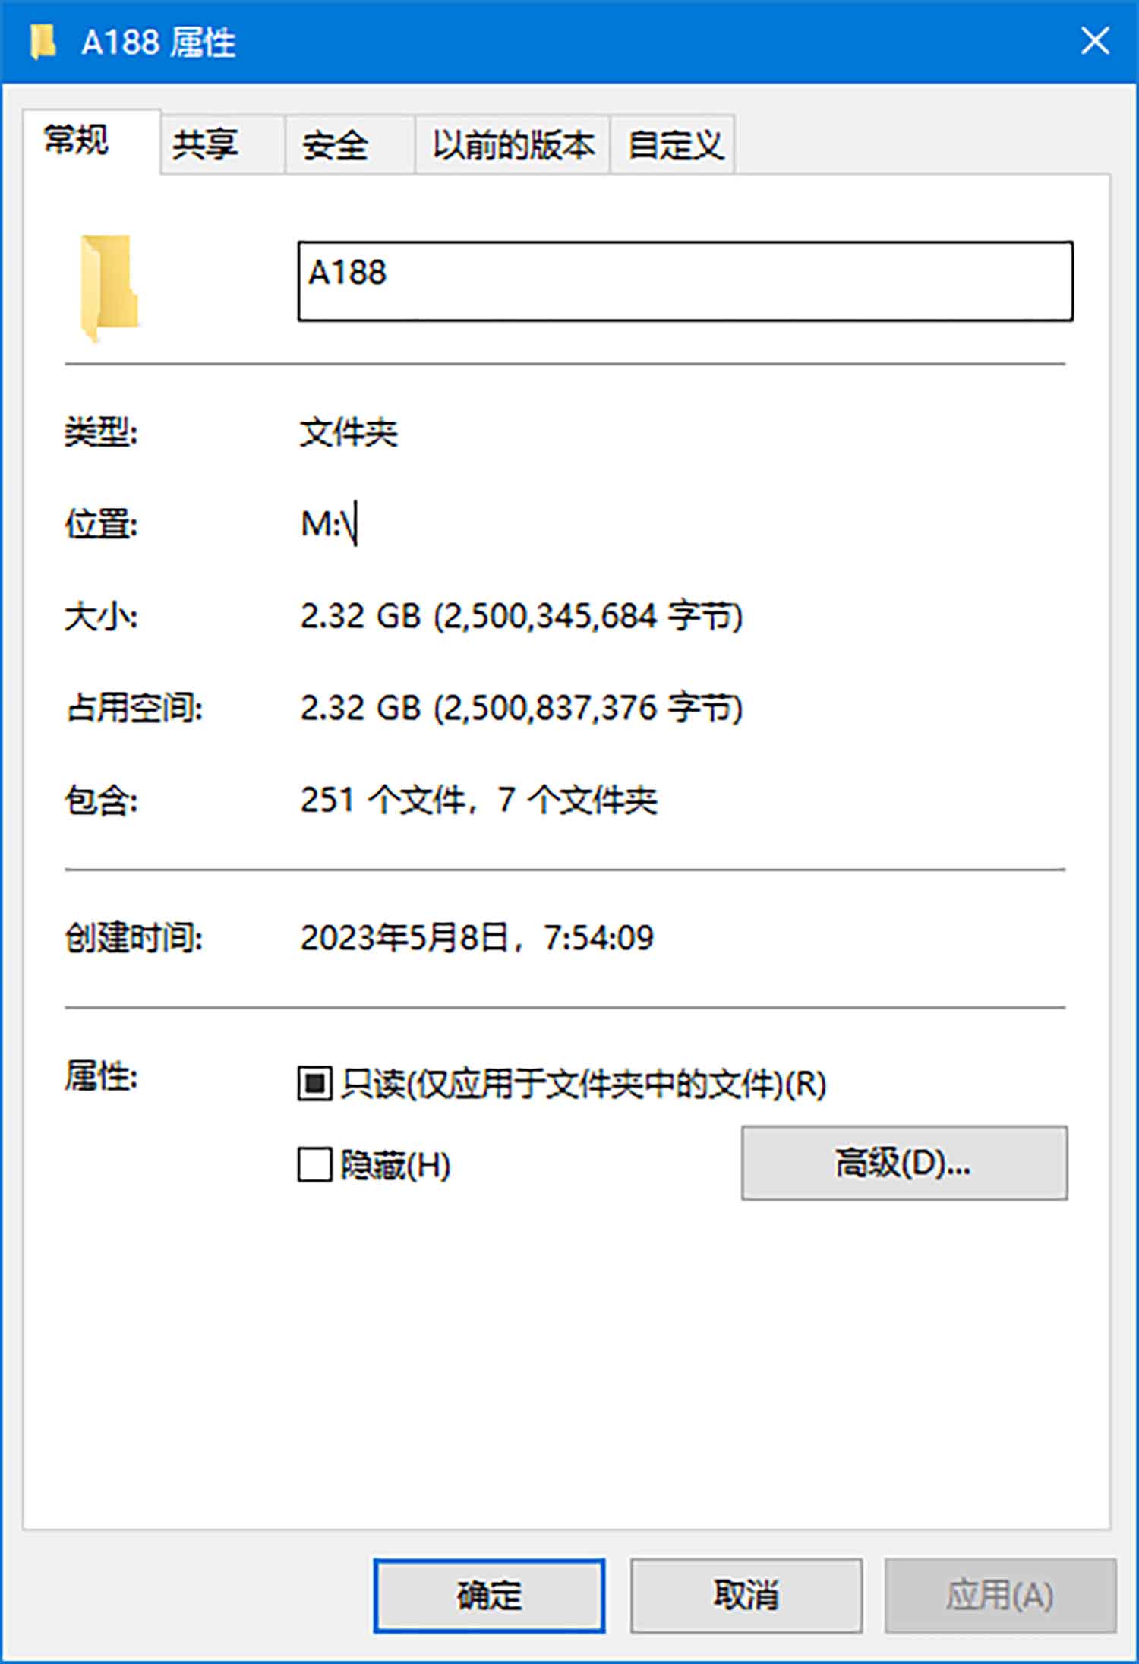Image resolution: width=1139 pixels, height=1664 pixels.
Task: Click into the A188 folder name field
Action: [685, 281]
